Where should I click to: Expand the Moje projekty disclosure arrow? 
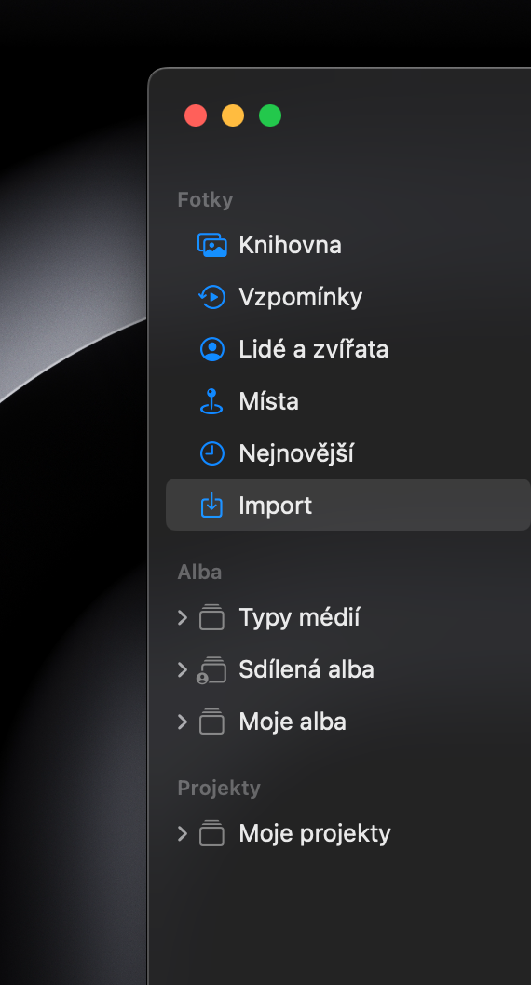[x=183, y=833]
